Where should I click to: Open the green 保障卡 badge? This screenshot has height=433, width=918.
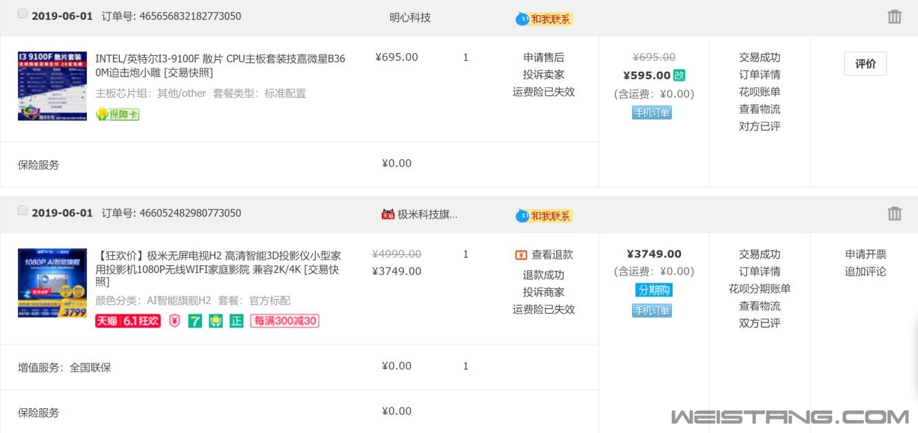click(117, 114)
